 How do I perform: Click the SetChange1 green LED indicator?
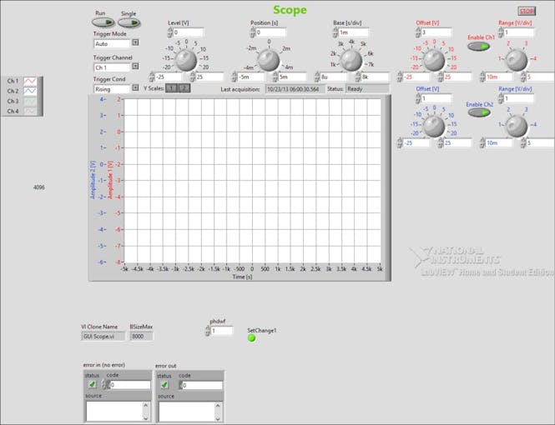pyautogui.click(x=252, y=338)
